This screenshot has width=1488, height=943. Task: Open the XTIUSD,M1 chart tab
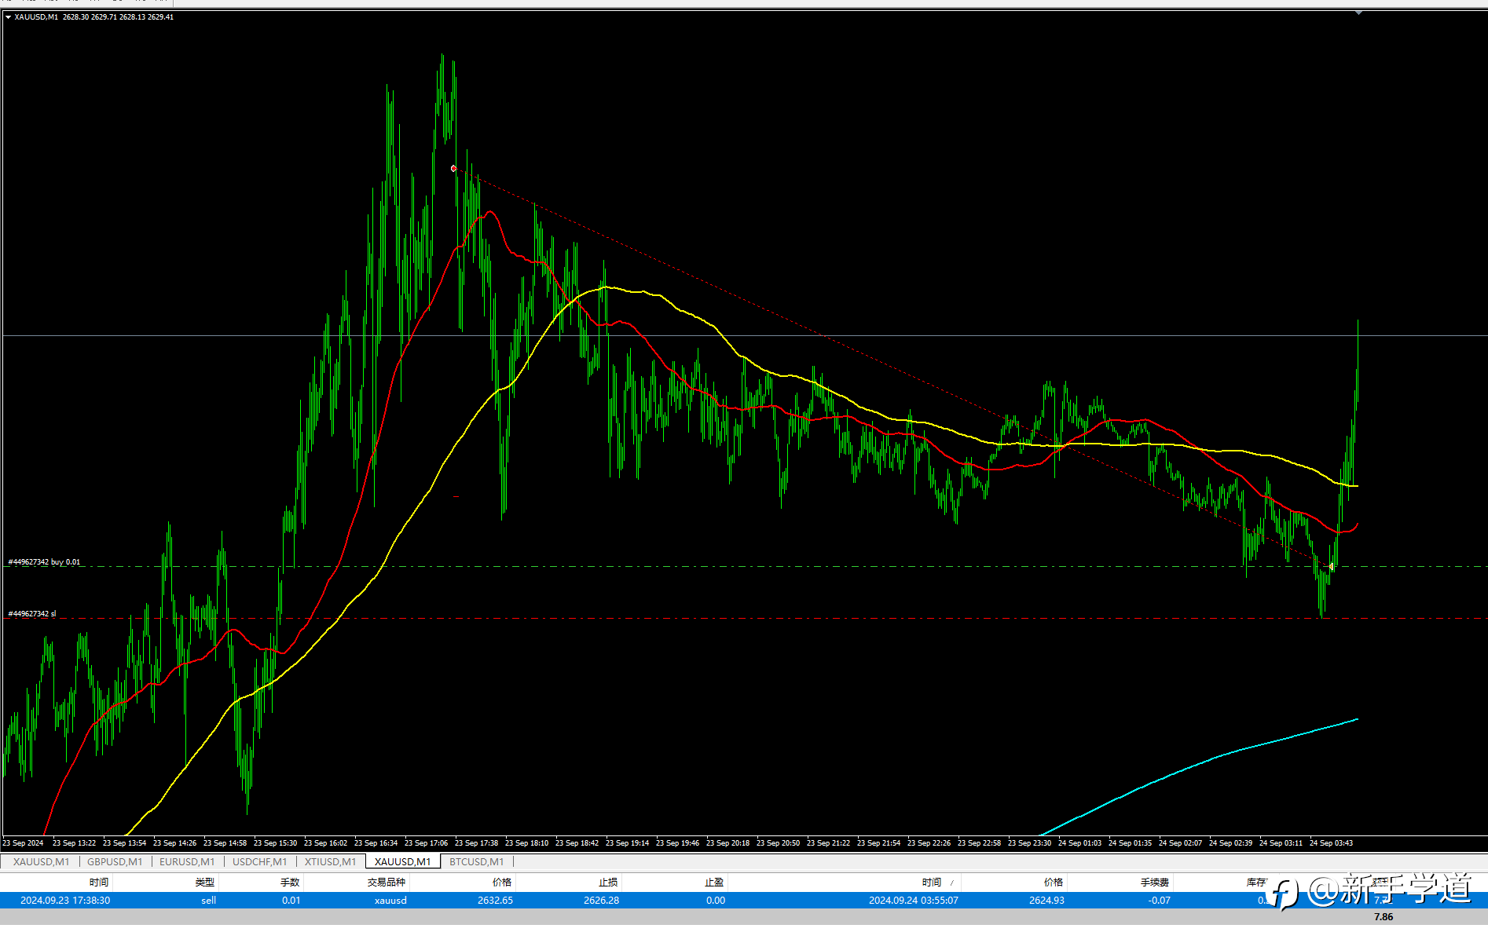pos(331,862)
